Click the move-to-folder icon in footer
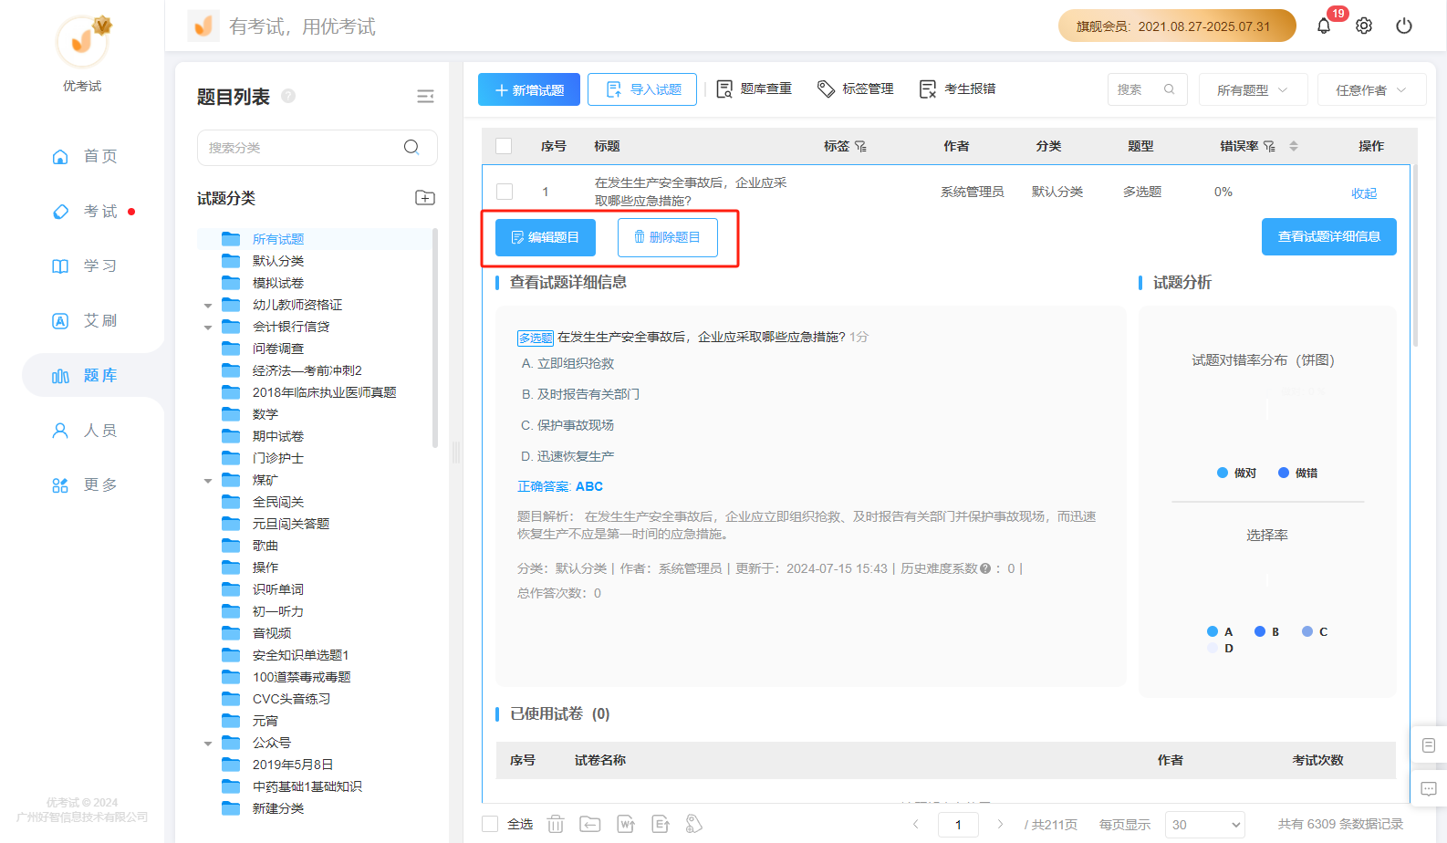Viewport: 1447px width, 843px height. click(x=590, y=824)
